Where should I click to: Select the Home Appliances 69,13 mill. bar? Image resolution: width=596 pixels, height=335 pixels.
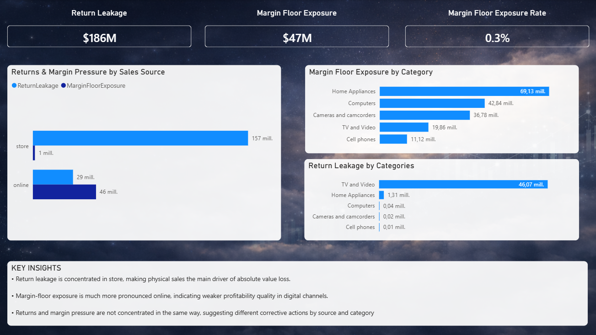(x=462, y=91)
